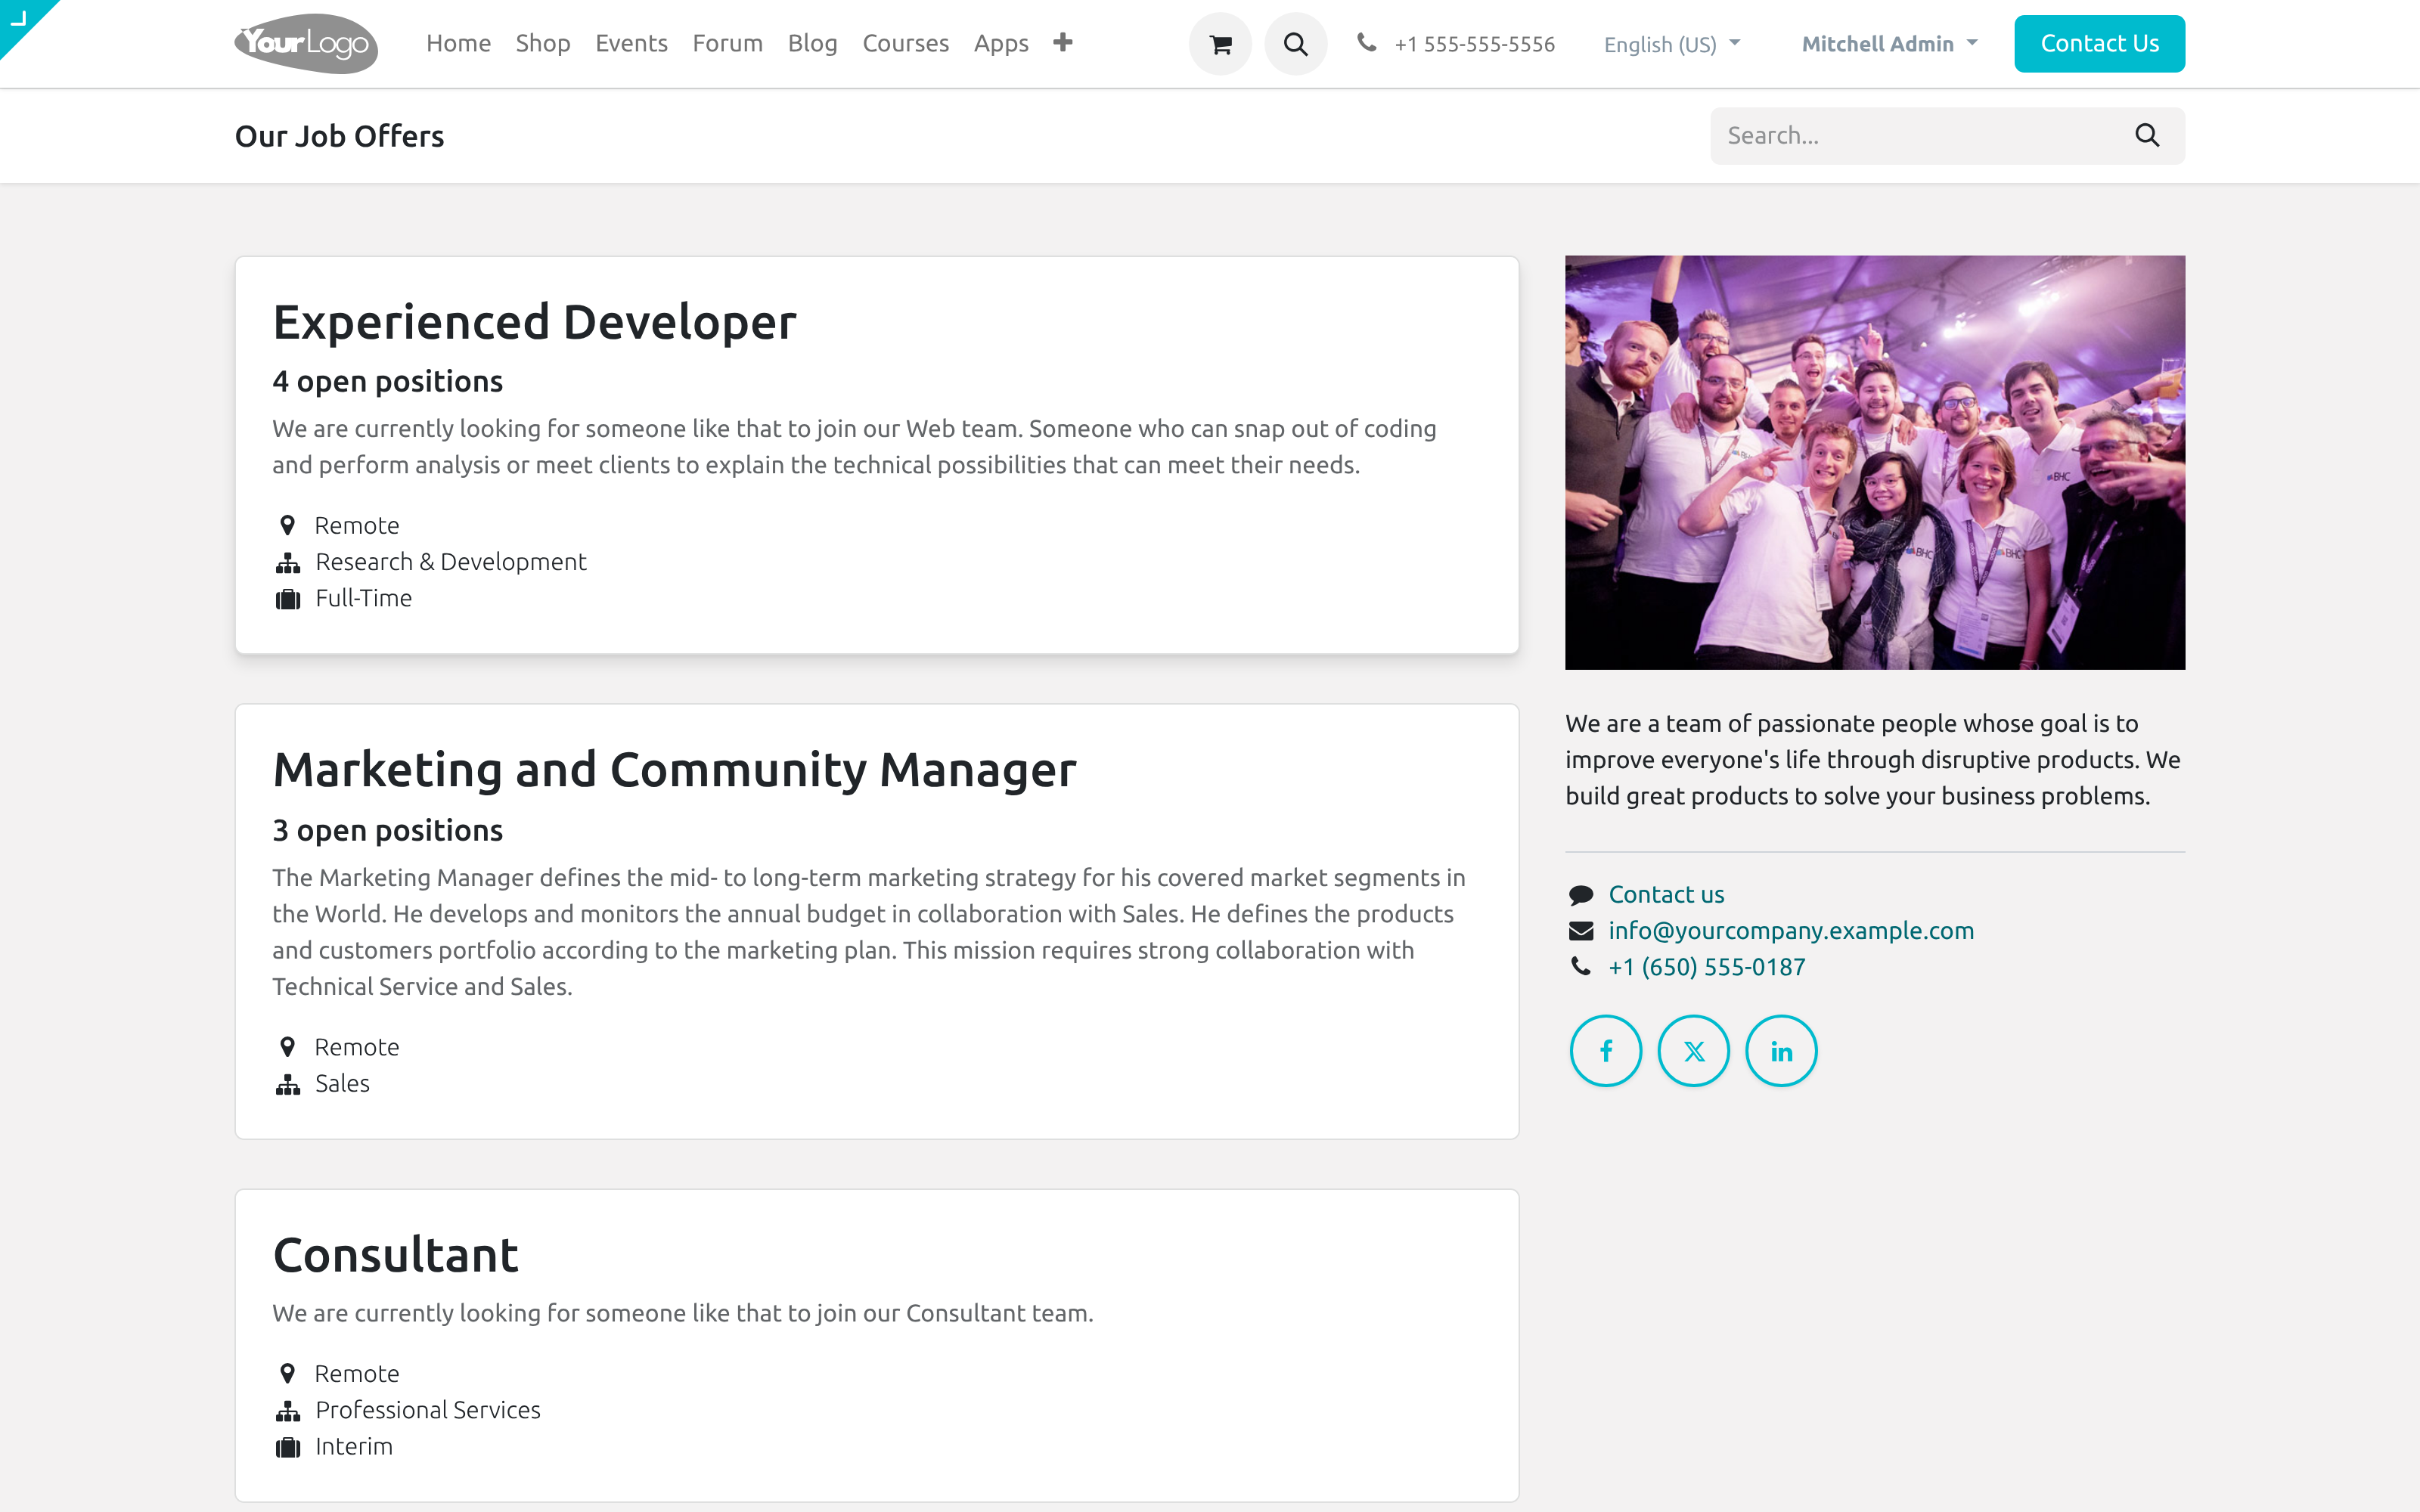Open the Shop menu item

pyautogui.click(x=543, y=43)
